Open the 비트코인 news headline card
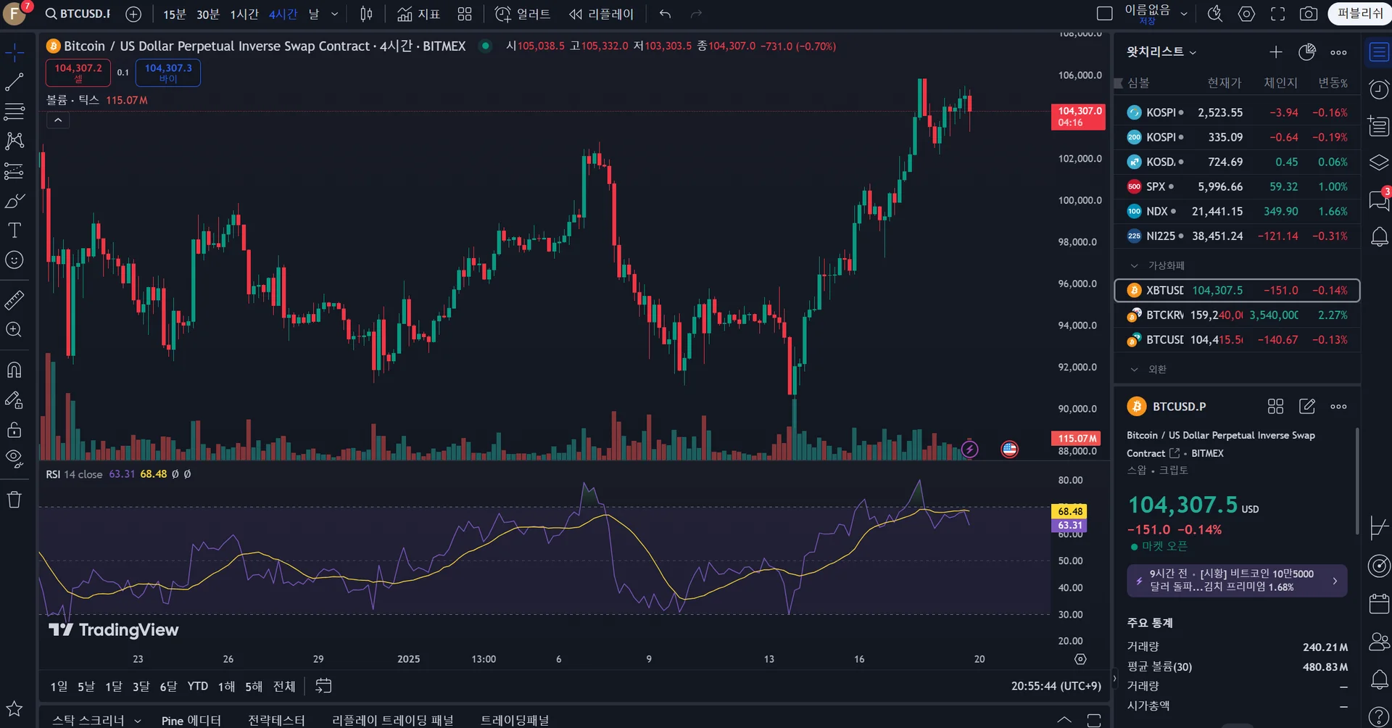The height and width of the screenshot is (728, 1392). click(1237, 581)
